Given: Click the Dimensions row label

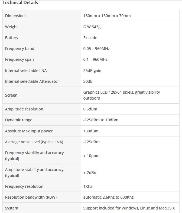Looking at the screenshot, I should click(x=16, y=16).
